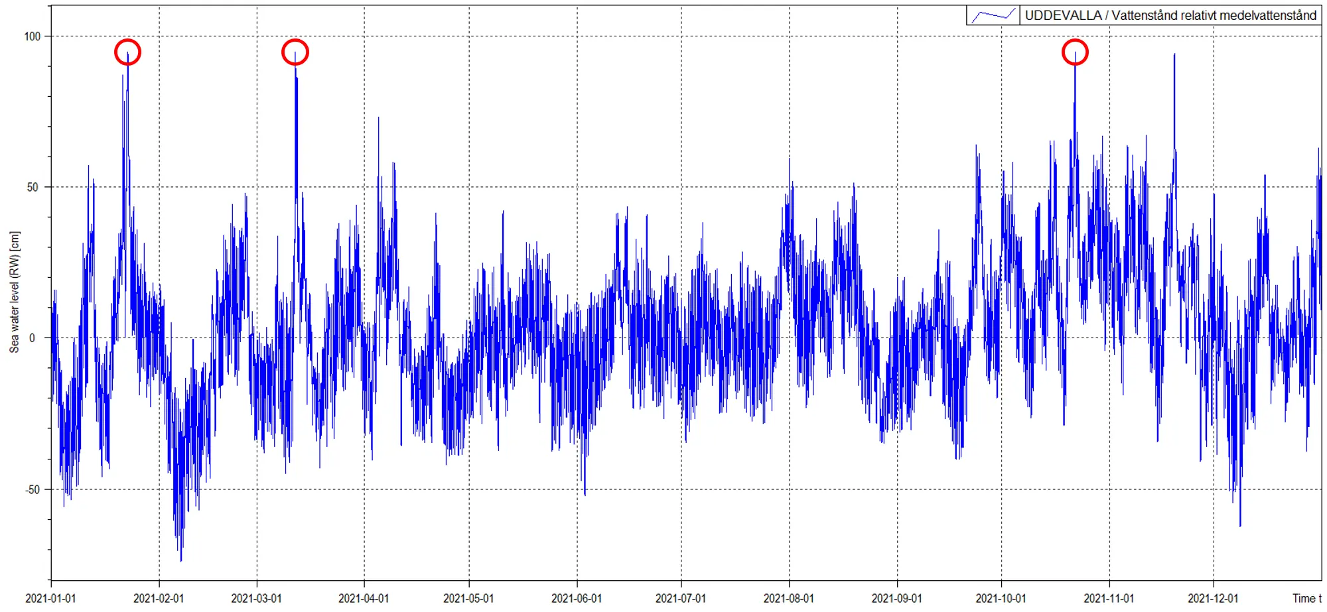Click the Sea water level axis title
Screen dimensions: 1327x612
tap(15, 292)
